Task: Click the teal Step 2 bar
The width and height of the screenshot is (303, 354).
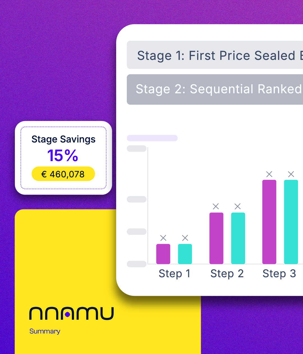Action: click(x=238, y=238)
